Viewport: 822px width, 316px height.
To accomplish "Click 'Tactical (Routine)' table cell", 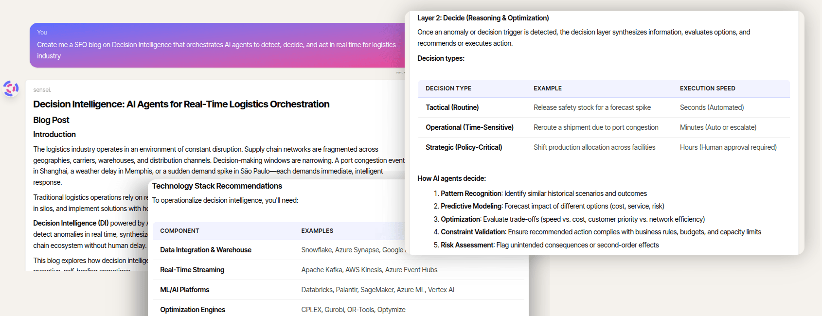I will point(452,107).
